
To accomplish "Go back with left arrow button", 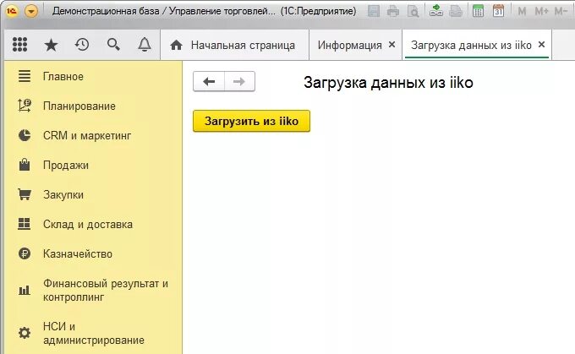I will click(209, 81).
